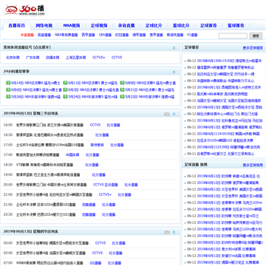Screen dimensions: 266x266
Task: Click 比分直播 in the 18:30 row
Action: 92,165
